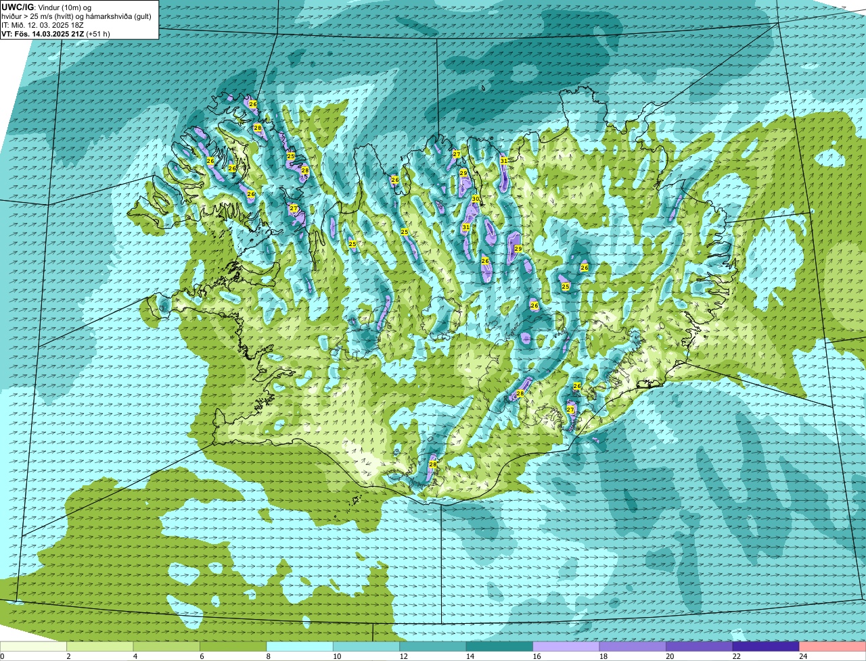Click the 10–12 m/s legend swatch
This screenshot has width=866, height=661.
coord(367,647)
